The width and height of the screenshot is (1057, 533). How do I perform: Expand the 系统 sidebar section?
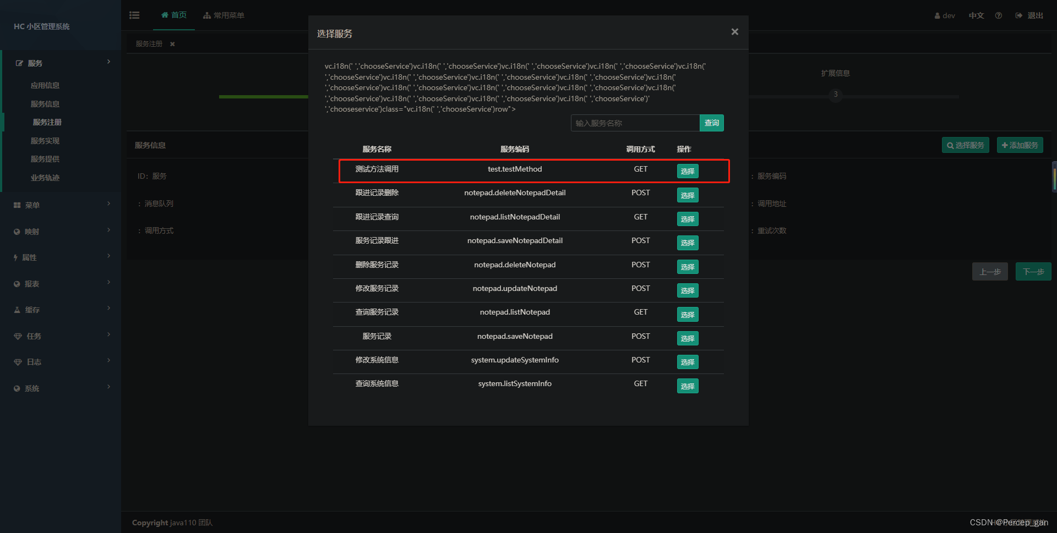point(61,388)
